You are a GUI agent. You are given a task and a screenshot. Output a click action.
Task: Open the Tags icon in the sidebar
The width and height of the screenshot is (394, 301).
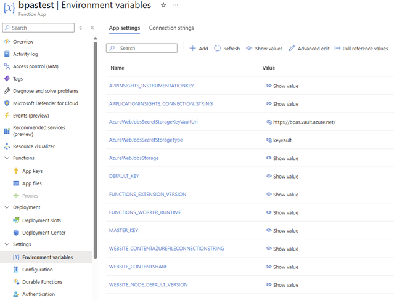(7, 79)
